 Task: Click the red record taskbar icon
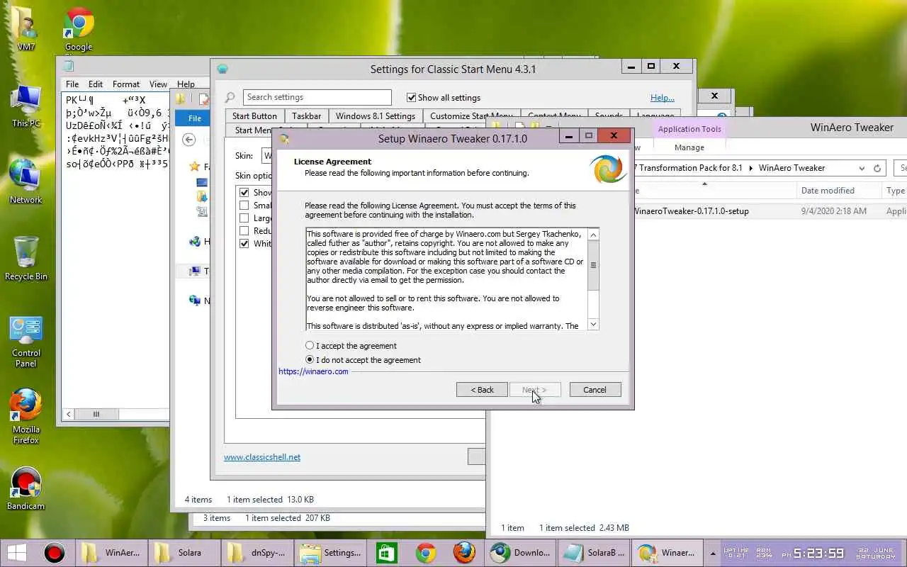tap(55, 553)
